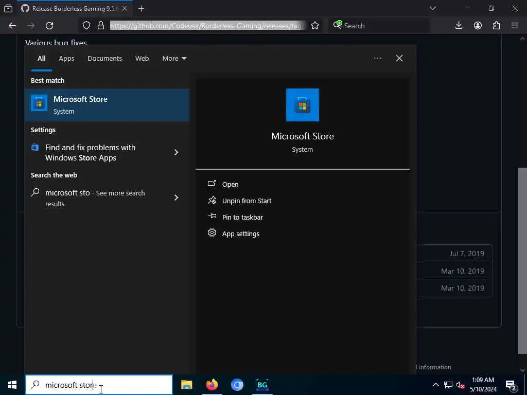Click the troubleshooter settings icon
Image resolution: width=527 pixels, height=395 pixels.
point(36,147)
